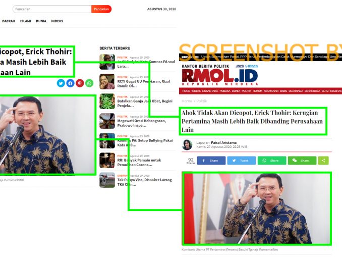
Task: Open 'RCTI Gugat UU Penyiaran' news item
Action: click(x=144, y=84)
